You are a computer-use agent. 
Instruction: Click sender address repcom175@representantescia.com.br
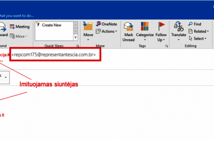(53, 54)
